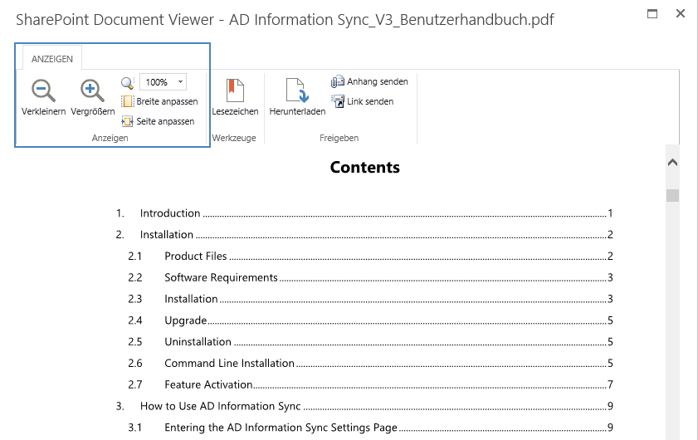Click the "Upgrade" contents entry
Screen dimensions: 698x440
coord(370,320)
